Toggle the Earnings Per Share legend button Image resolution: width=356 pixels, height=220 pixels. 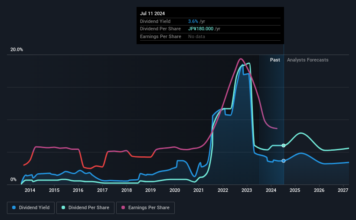[145, 208]
